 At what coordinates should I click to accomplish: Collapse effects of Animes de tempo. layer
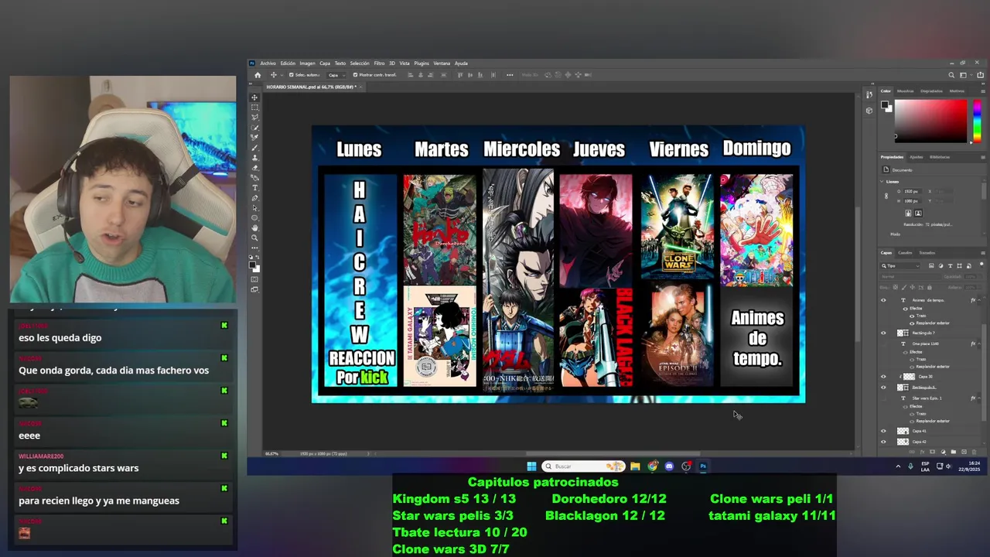(x=979, y=300)
